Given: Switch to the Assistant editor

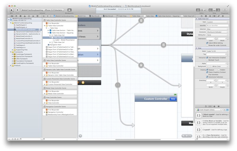Looking at the screenshot, I should tap(202, 10).
